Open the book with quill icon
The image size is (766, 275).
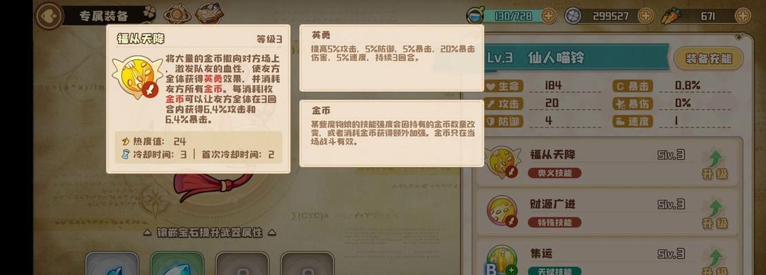209,13
